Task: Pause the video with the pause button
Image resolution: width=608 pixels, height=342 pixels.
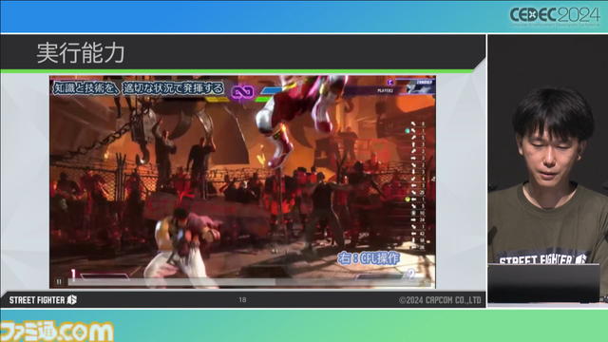Action: point(59,282)
